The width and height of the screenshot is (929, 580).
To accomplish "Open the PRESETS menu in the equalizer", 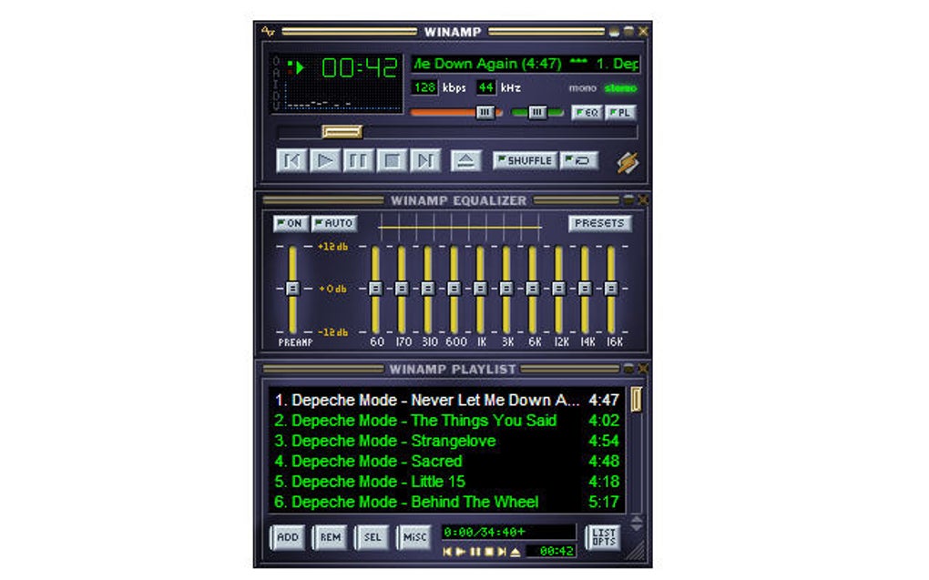I will click(x=599, y=223).
